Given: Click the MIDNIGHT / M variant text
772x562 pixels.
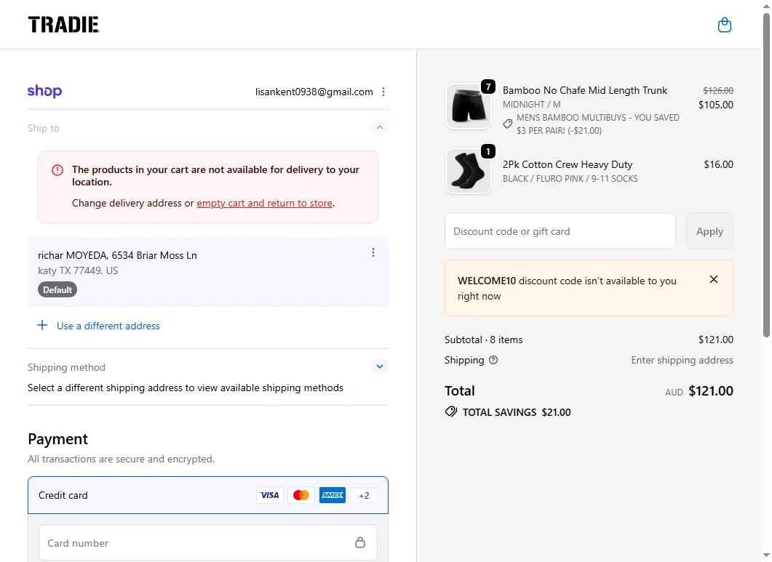Looking at the screenshot, I should pyautogui.click(x=531, y=104).
